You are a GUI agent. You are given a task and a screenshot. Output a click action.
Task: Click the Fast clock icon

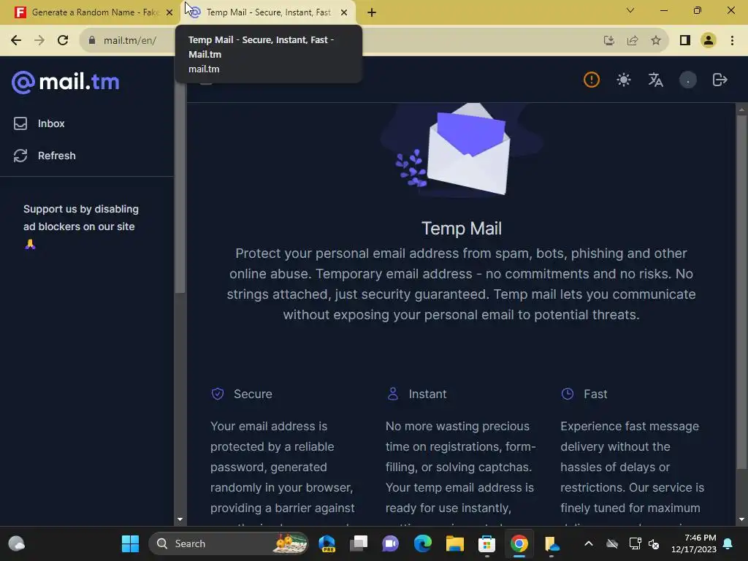click(567, 394)
